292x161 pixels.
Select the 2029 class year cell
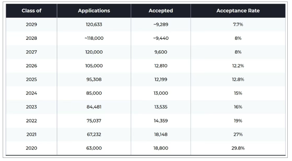point(31,24)
